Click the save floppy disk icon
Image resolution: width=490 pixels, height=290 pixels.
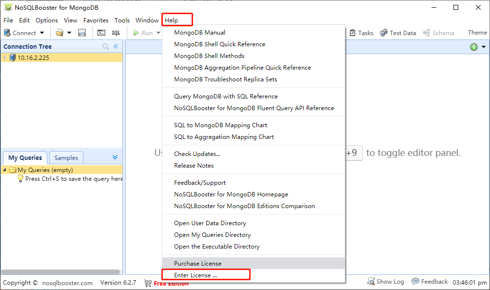point(82,33)
